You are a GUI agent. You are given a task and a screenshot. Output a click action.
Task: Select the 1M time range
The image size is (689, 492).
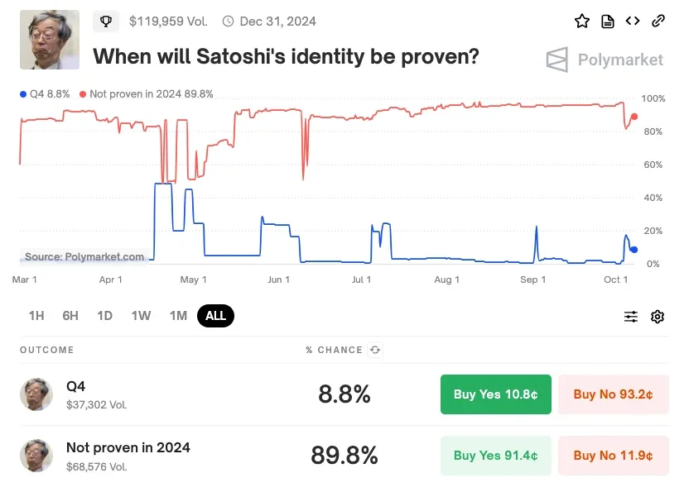coord(178,316)
